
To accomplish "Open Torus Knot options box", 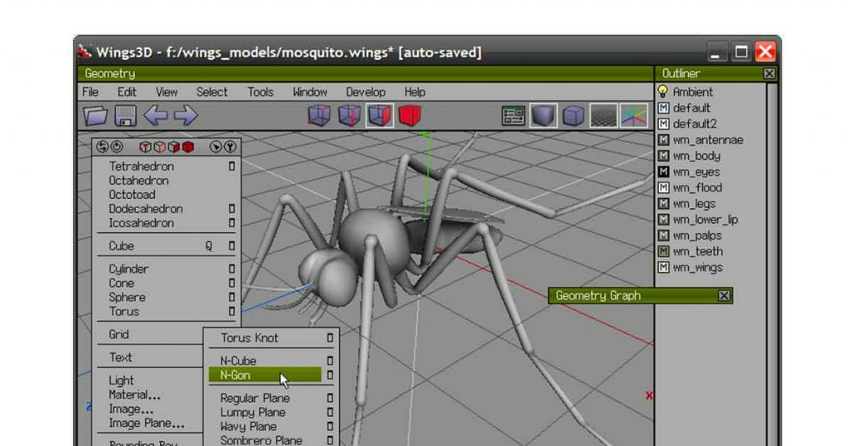I will pos(330,338).
